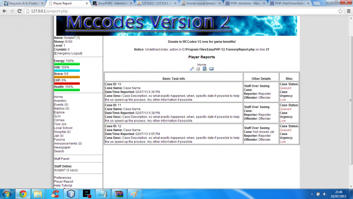Click the Home link above the report icons
The height and width of the screenshot is (199, 353).
pyautogui.click(x=202, y=65)
